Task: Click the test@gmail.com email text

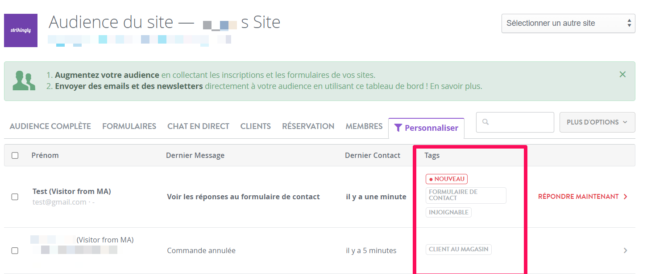Action: [59, 202]
